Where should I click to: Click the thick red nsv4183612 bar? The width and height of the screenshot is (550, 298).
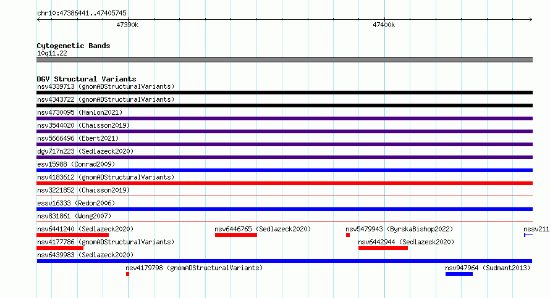[x=284, y=183]
